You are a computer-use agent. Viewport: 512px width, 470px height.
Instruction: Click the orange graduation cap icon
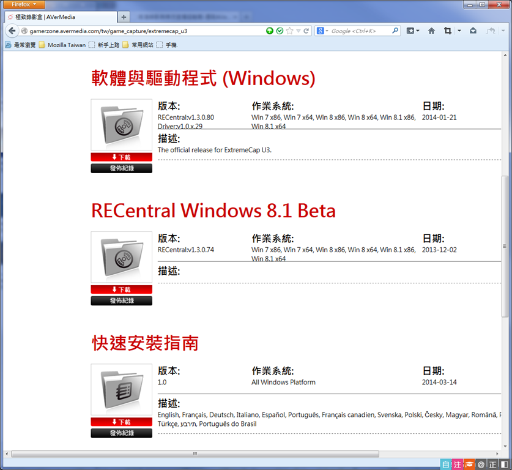[469, 464]
